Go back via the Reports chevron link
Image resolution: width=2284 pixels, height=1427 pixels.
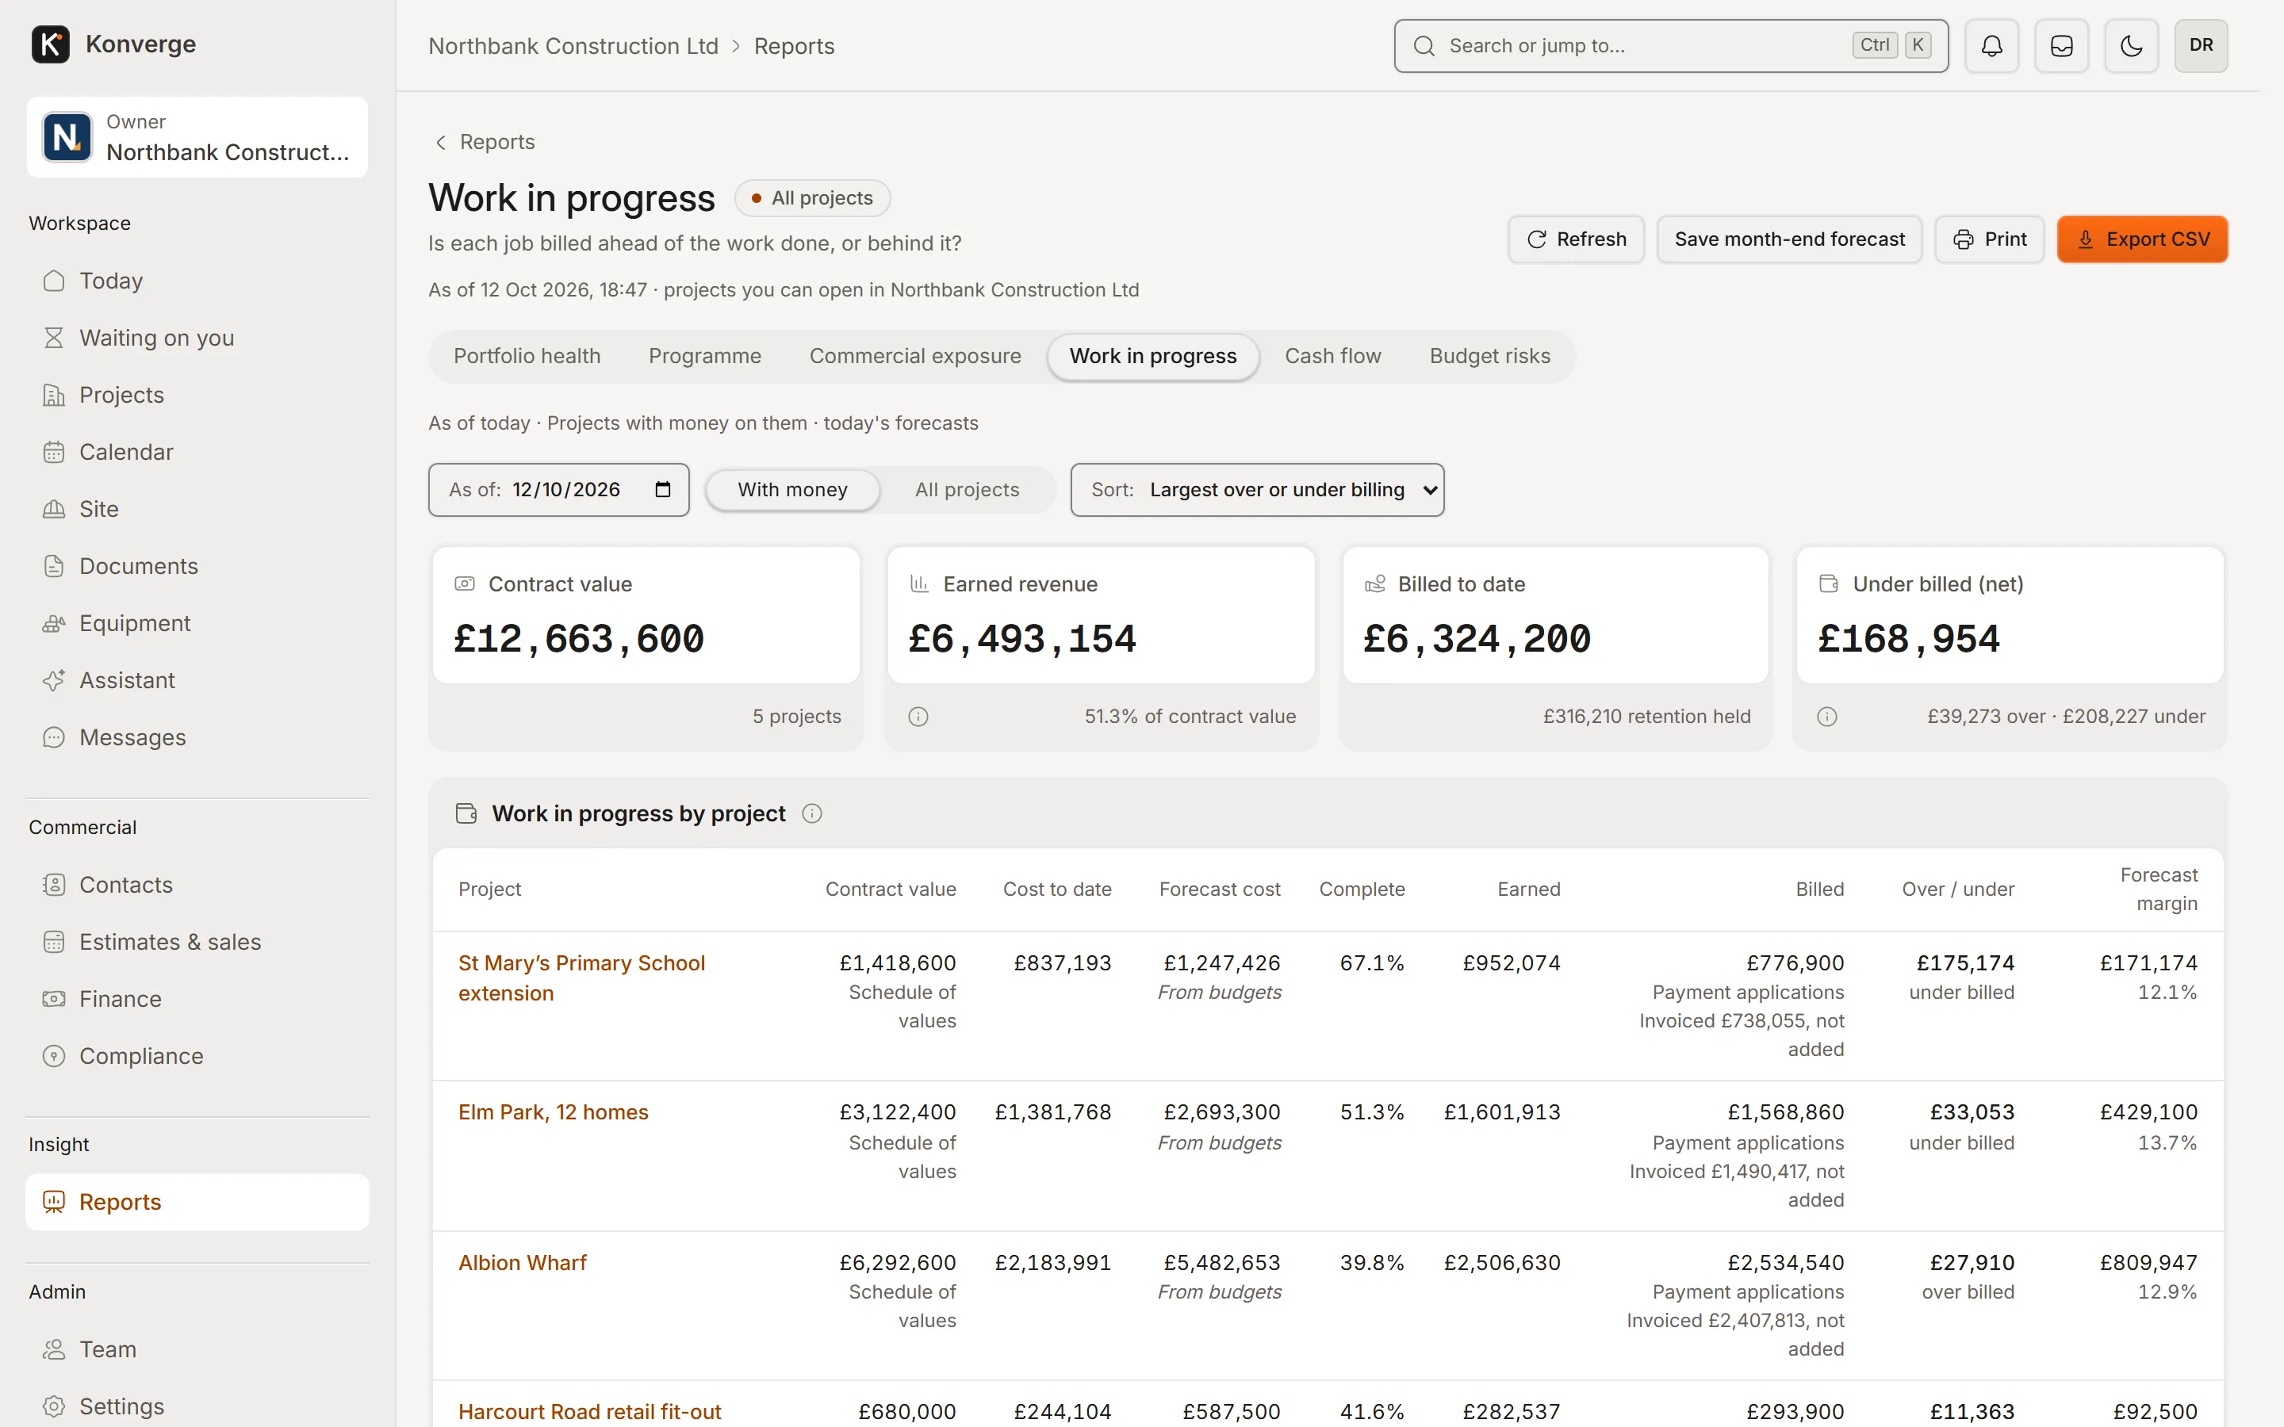tap(485, 142)
